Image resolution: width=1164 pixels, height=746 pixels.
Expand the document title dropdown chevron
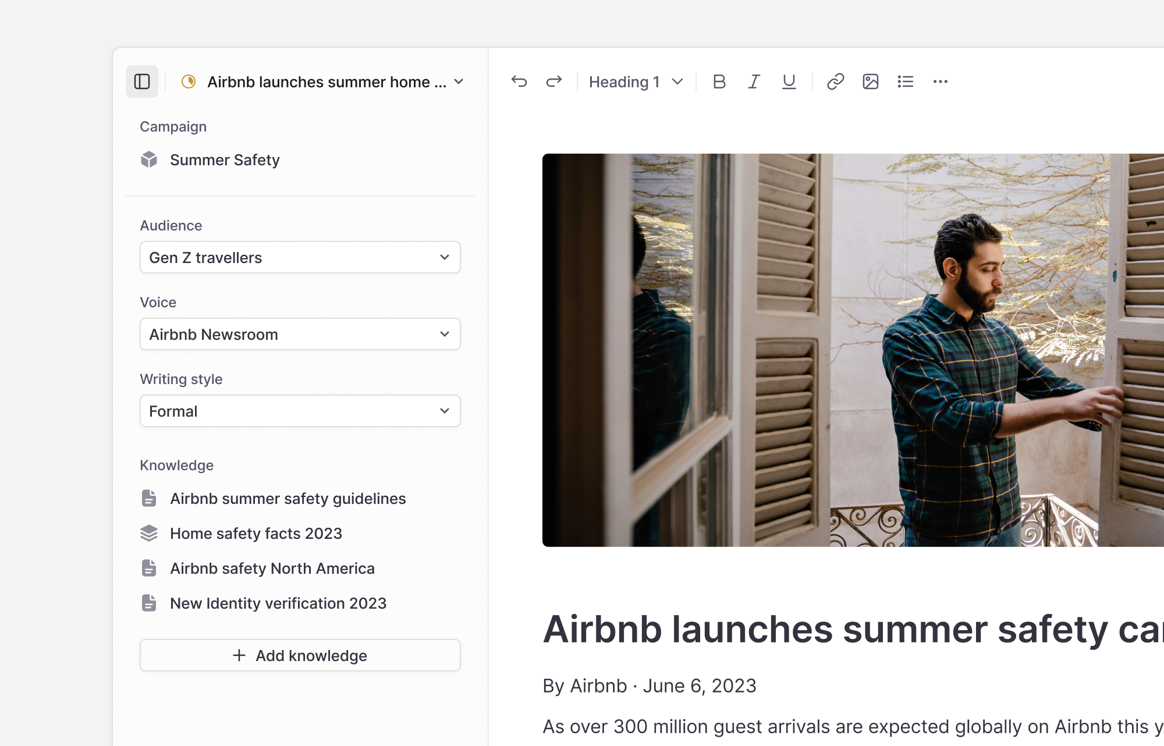click(x=459, y=81)
